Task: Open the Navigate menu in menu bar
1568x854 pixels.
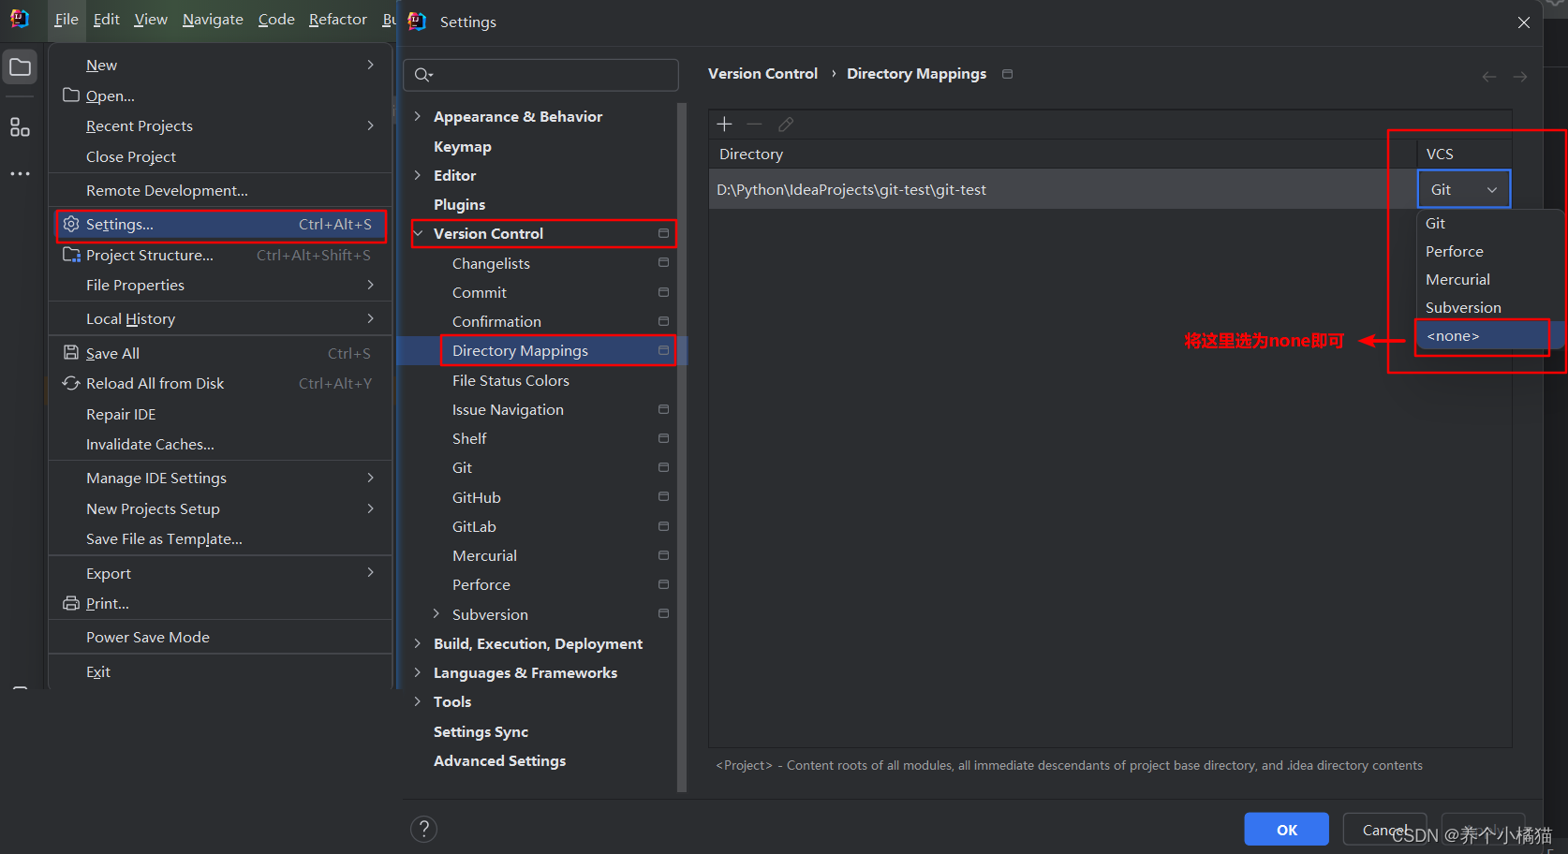Action: coord(213,20)
